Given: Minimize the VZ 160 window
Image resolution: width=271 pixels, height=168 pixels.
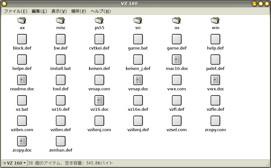Looking at the screenshot, I should pyautogui.click(x=255, y=4).
